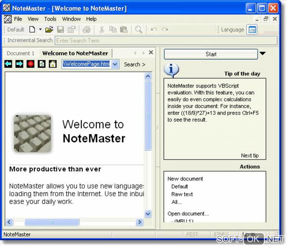Open the File menu
Image resolution: width=287 pixels, height=246 pixels.
coord(18,19)
